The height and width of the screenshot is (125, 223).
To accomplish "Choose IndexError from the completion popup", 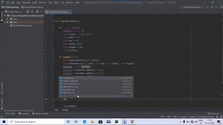I will tap(96, 93).
